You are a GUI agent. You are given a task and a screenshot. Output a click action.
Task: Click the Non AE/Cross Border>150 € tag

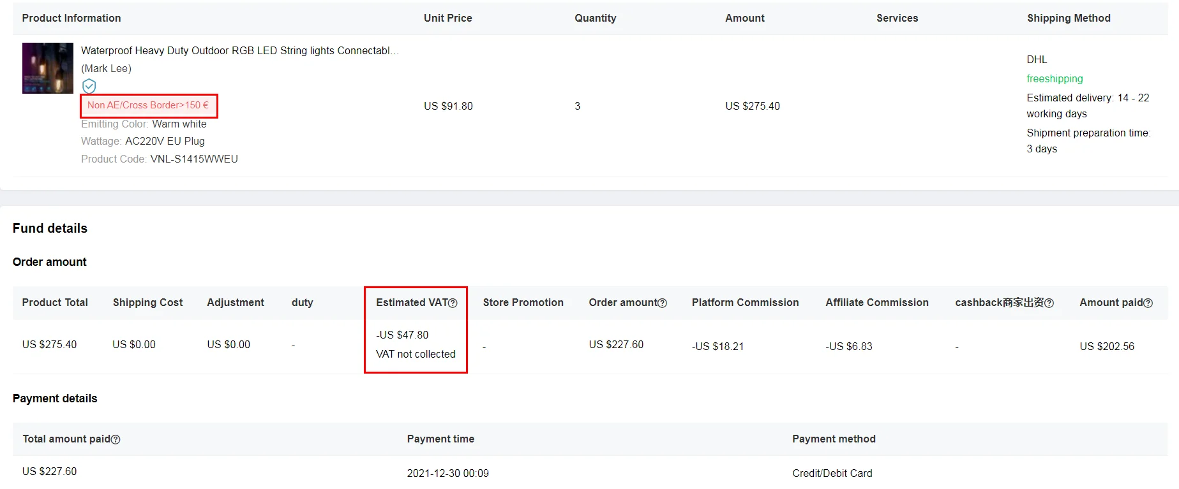(x=148, y=105)
